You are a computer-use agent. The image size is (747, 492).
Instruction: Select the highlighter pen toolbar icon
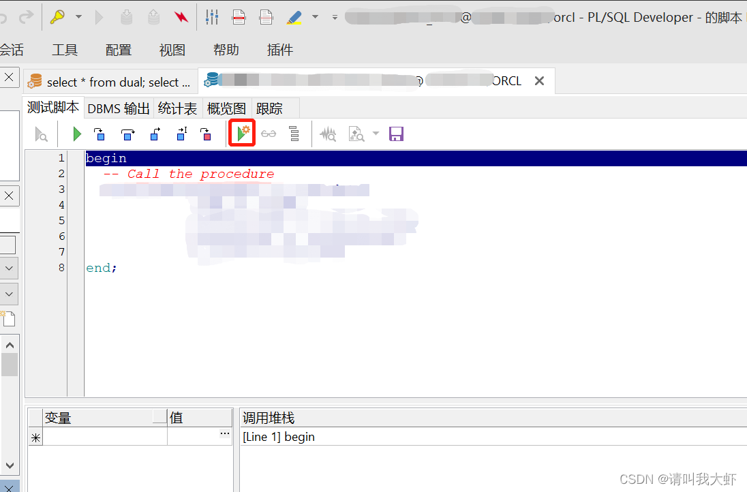point(294,17)
